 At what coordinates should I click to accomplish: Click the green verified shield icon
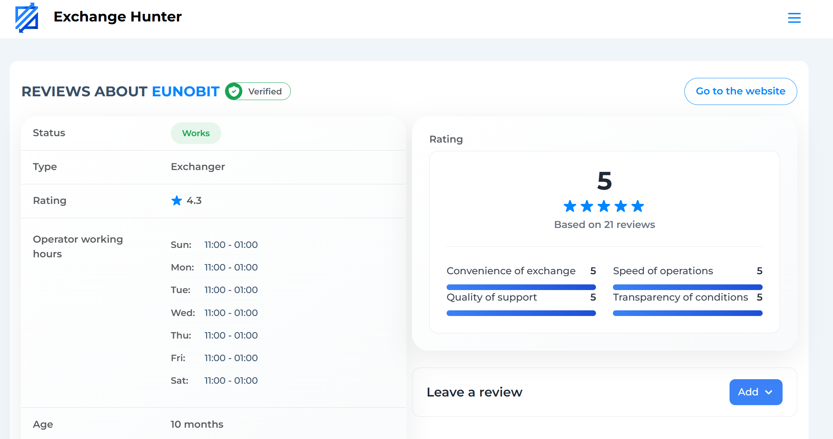click(234, 91)
